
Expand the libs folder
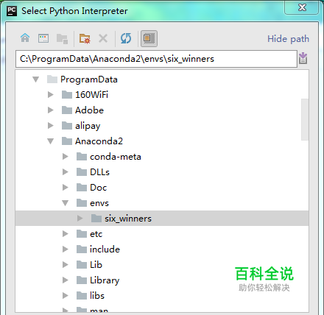tap(66, 296)
